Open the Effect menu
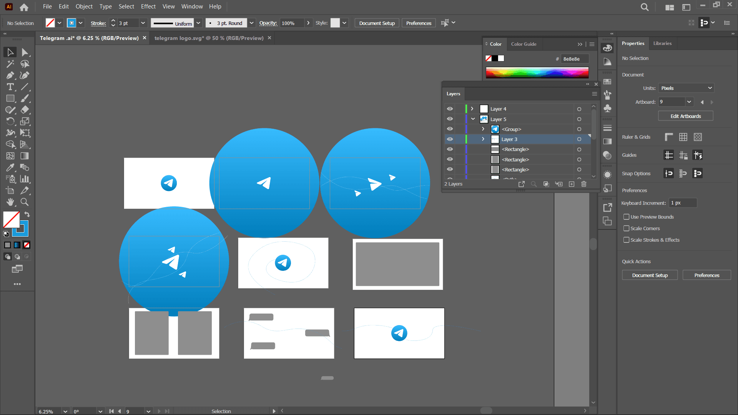The height and width of the screenshot is (415, 738). pyautogui.click(x=148, y=7)
